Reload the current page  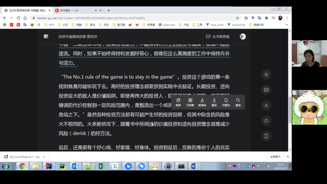click(x=18, y=18)
